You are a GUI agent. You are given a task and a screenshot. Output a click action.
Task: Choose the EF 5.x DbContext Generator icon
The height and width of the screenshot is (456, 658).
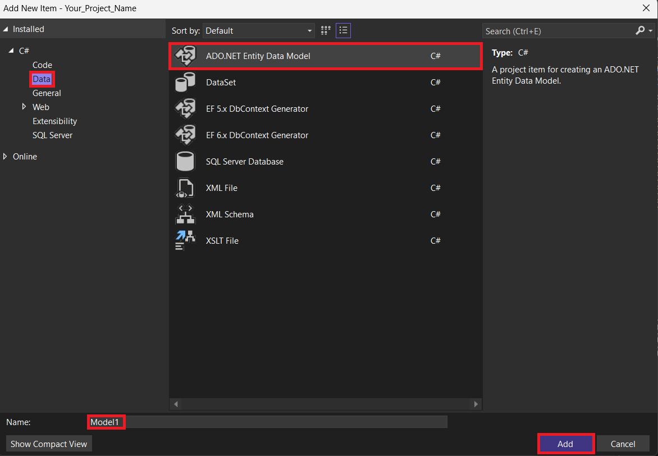[x=185, y=109]
